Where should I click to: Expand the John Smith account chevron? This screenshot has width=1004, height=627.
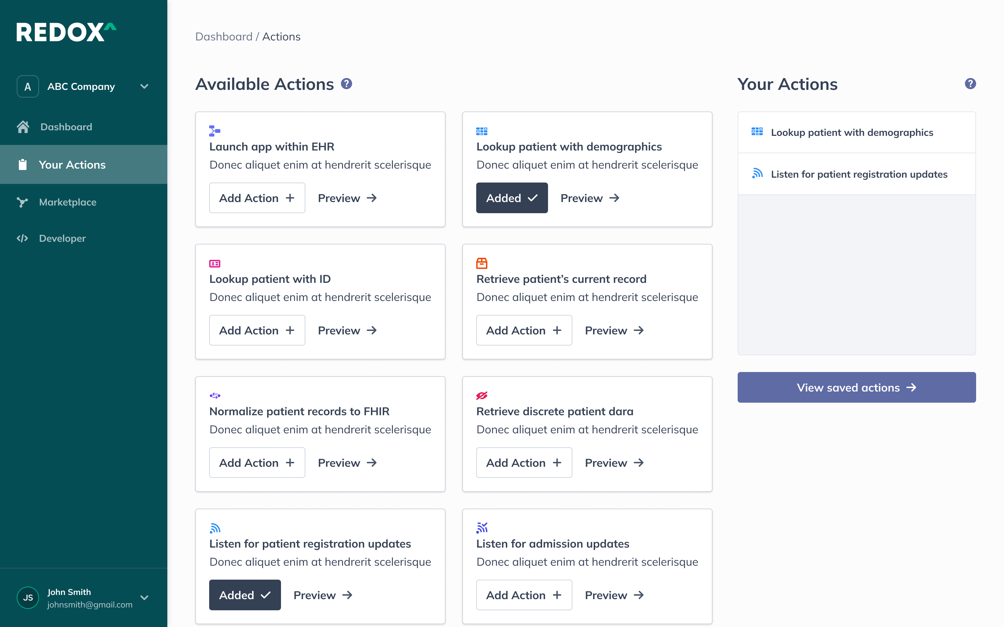144,597
